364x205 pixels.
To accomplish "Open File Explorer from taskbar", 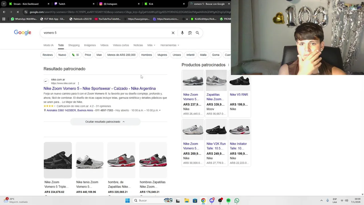I will tap(187, 200).
